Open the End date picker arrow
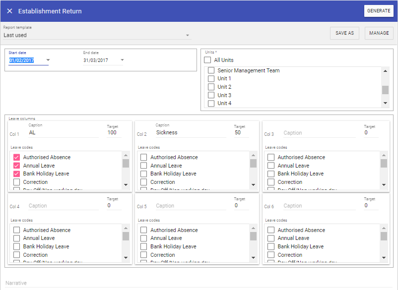 pos(122,60)
